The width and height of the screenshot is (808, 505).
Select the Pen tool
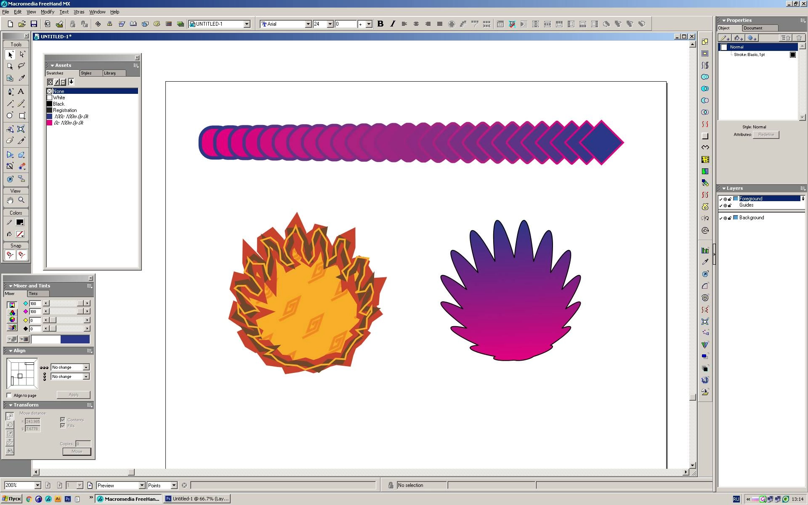(10, 92)
